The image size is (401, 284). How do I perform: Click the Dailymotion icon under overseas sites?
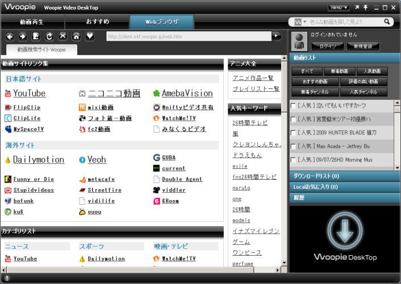coord(8,160)
